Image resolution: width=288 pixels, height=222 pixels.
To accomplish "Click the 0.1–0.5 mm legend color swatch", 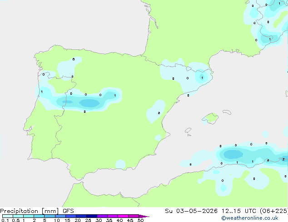I will [x=8, y=216].
